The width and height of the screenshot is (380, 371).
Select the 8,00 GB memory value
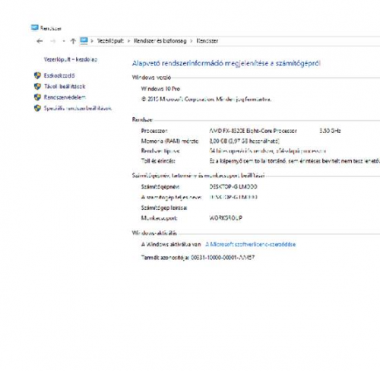click(244, 141)
